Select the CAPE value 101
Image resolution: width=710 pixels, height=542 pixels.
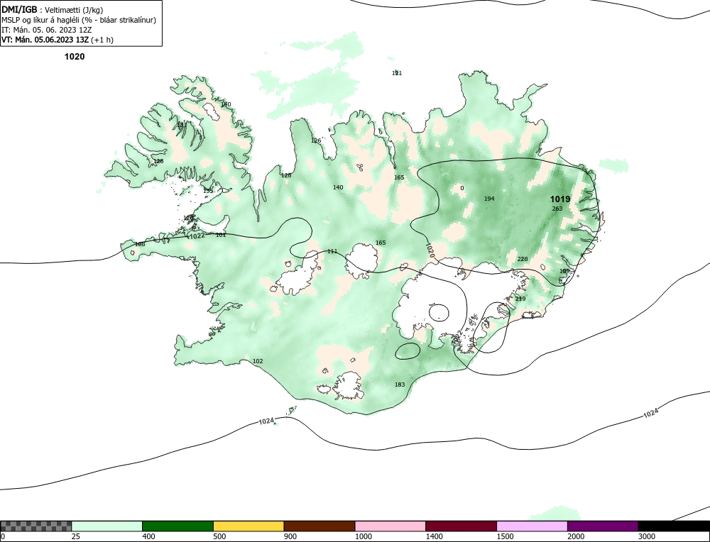(221, 235)
